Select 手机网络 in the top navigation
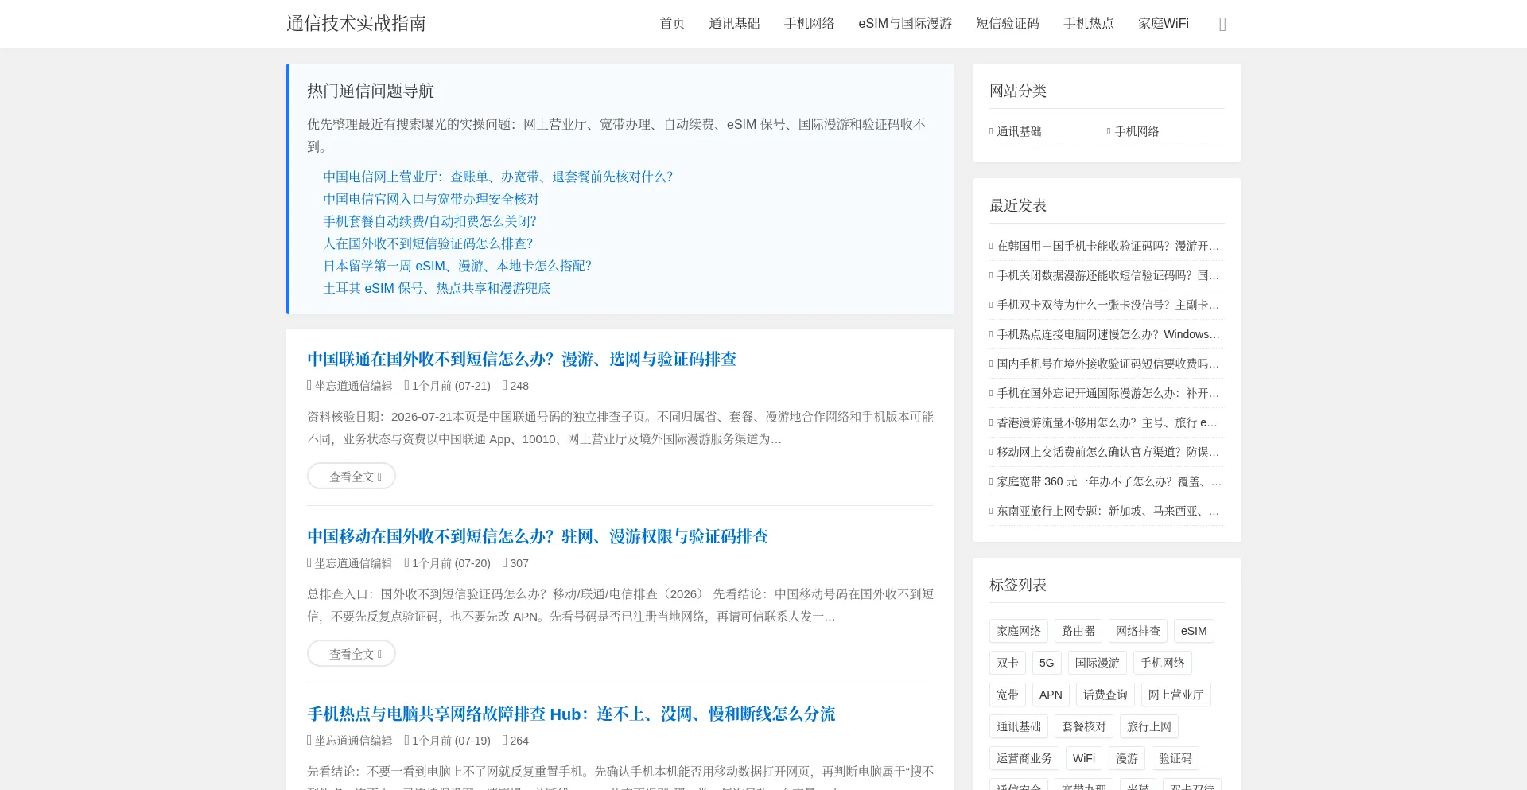 [809, 24]
